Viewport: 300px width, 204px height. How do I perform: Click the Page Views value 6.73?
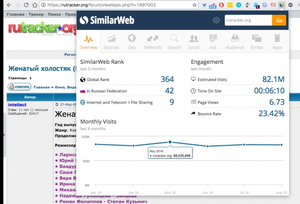(x=277, y=102)
